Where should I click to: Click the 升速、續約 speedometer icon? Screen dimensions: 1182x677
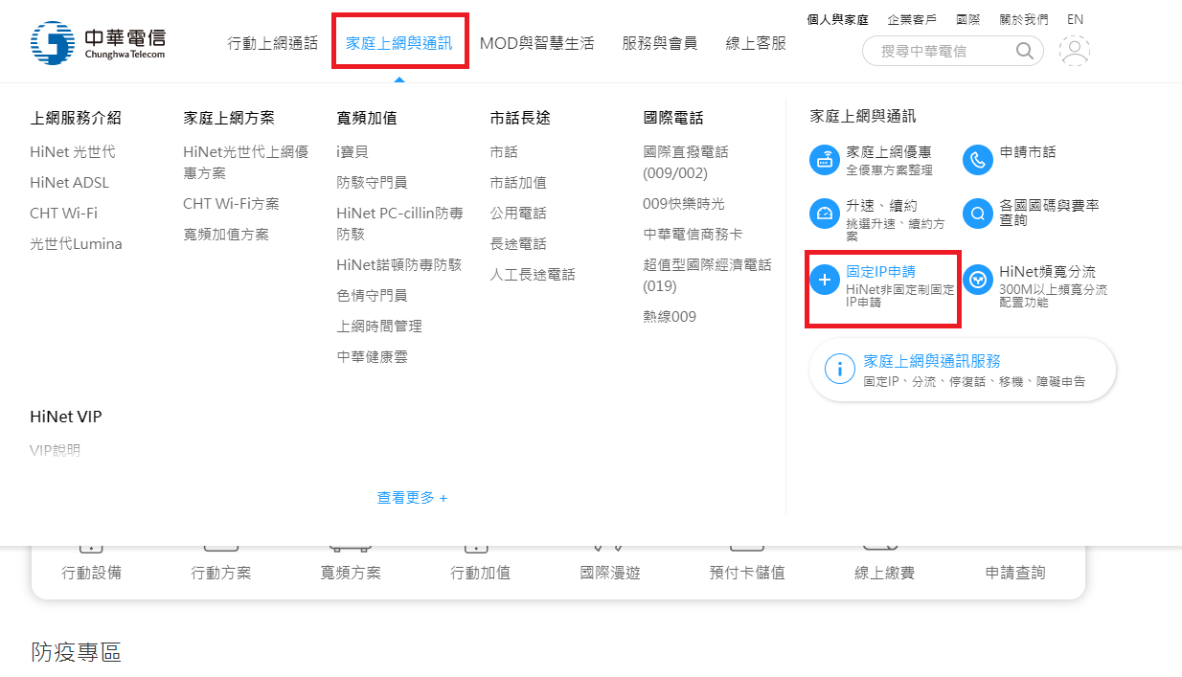[825, 214]
